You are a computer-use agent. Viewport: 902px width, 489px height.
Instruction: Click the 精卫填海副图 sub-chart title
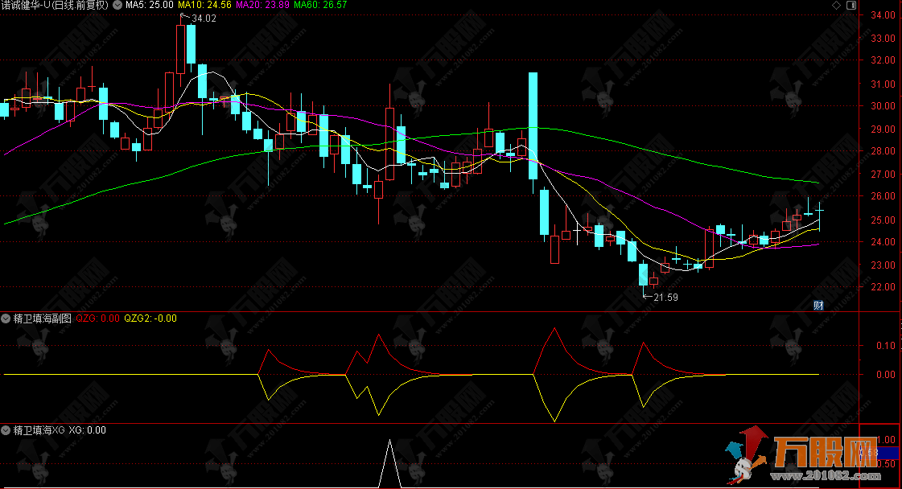point(43,318)
